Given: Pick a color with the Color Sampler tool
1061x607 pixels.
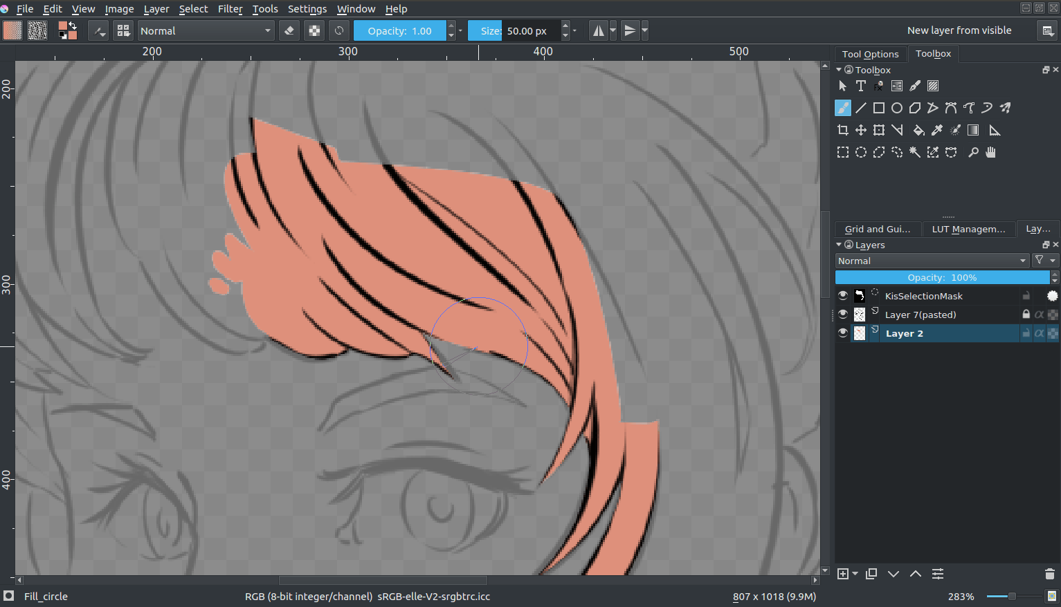Looking at the screenshot, I should 936,130.
